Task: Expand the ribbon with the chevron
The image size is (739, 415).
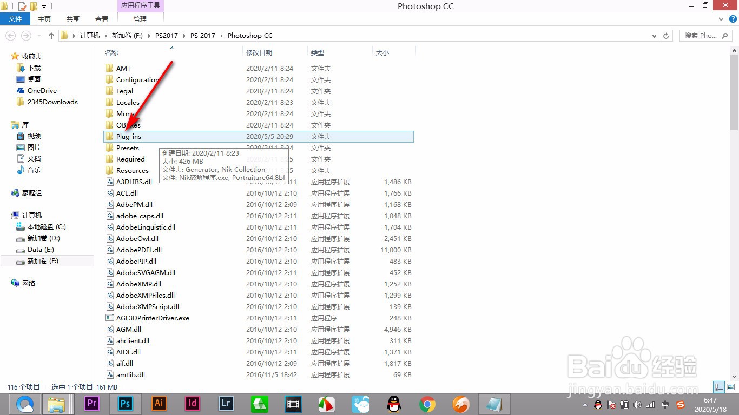Action: (x=720, y=19)
